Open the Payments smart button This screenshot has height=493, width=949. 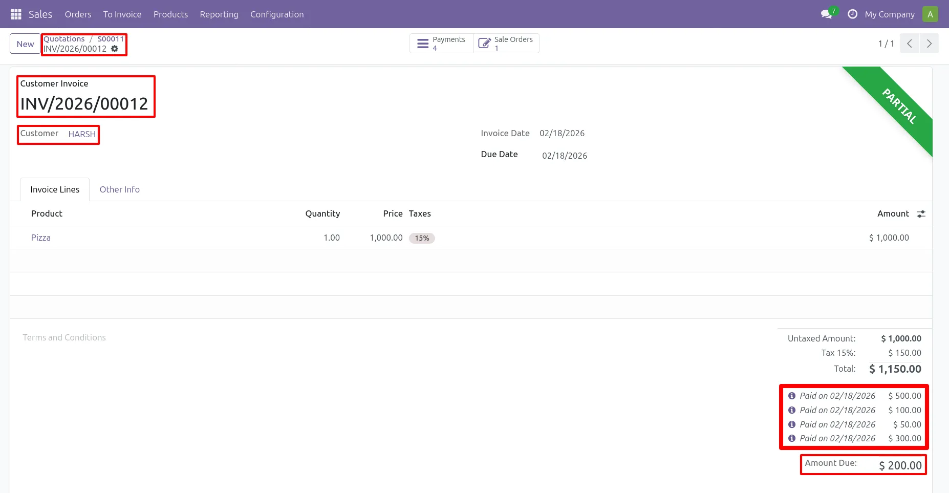(442, 44)
